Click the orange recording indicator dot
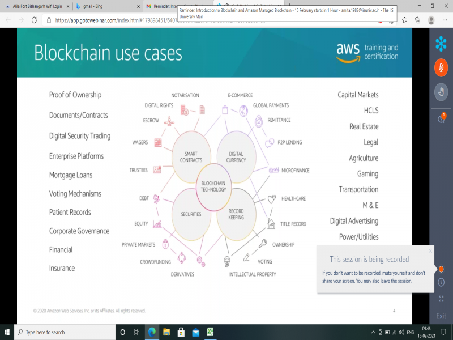 pyautogui.click(x=441, y=269)
